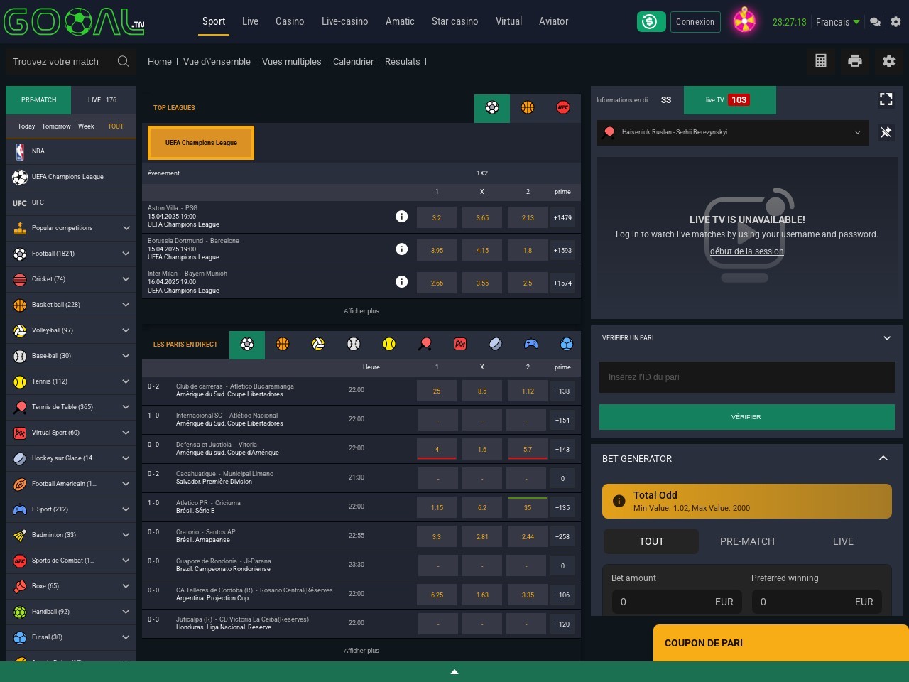This screenshot has height=682, width=909.
Task: Show info for Inter Milan - Bayern Munich
Action: pyautogui.click(x=402, y=281)
